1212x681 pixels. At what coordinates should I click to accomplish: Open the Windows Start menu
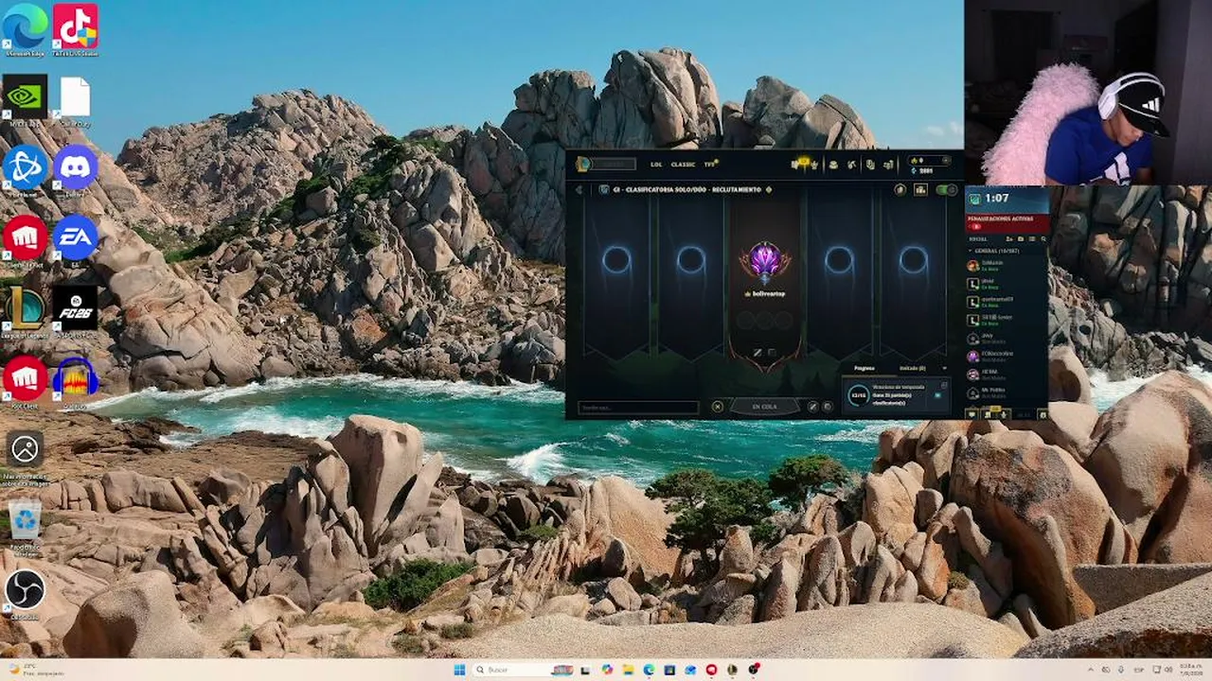460,670
